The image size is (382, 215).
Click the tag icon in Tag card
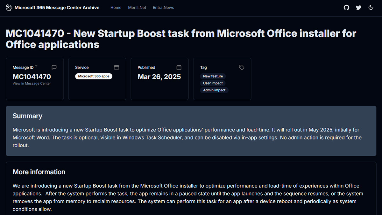click(x=242, y=68)
